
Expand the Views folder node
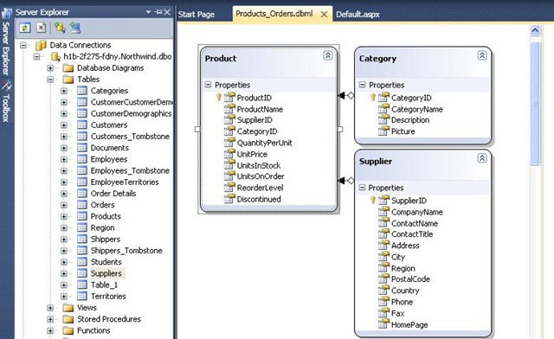point(50,308)
